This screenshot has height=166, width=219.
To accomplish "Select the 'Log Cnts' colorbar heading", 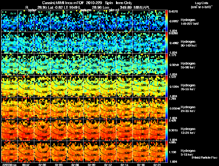I will click(201, 3).
